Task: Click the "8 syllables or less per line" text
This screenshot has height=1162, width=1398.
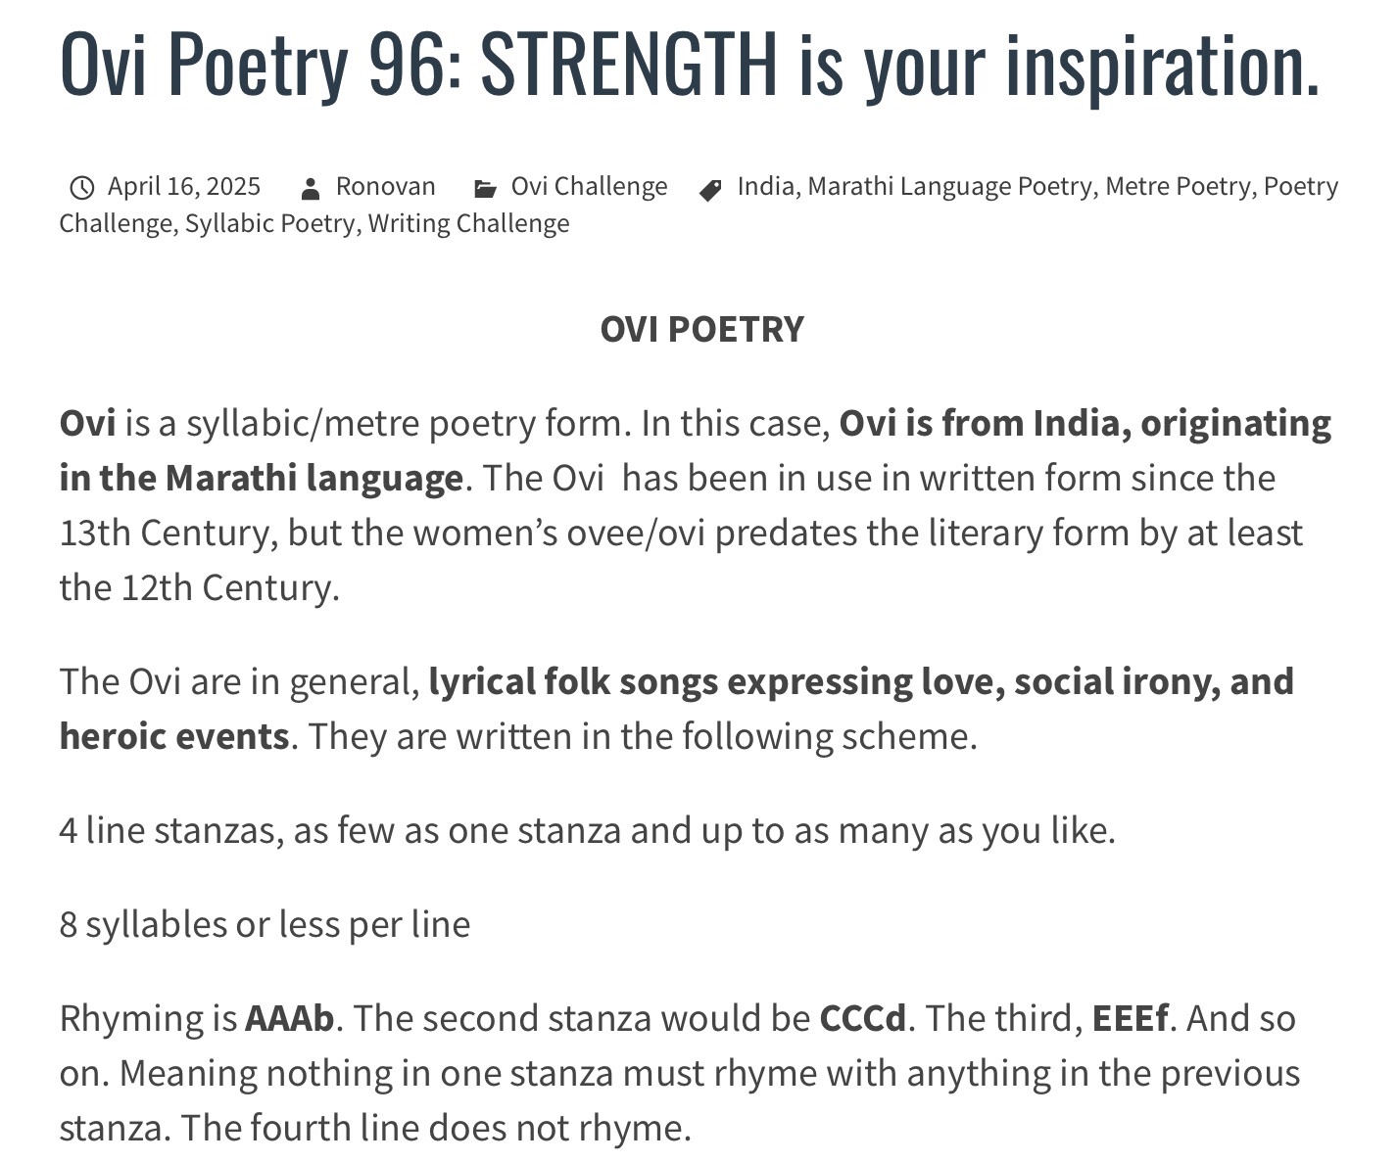Action: [265, 924]
